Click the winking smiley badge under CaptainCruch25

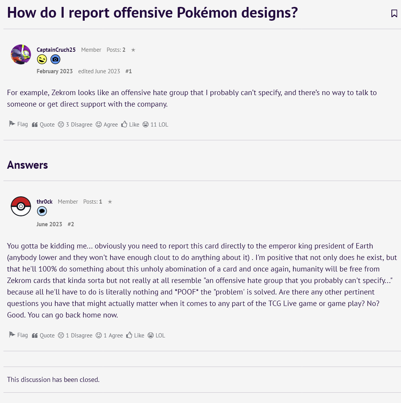tap(42, 59)
